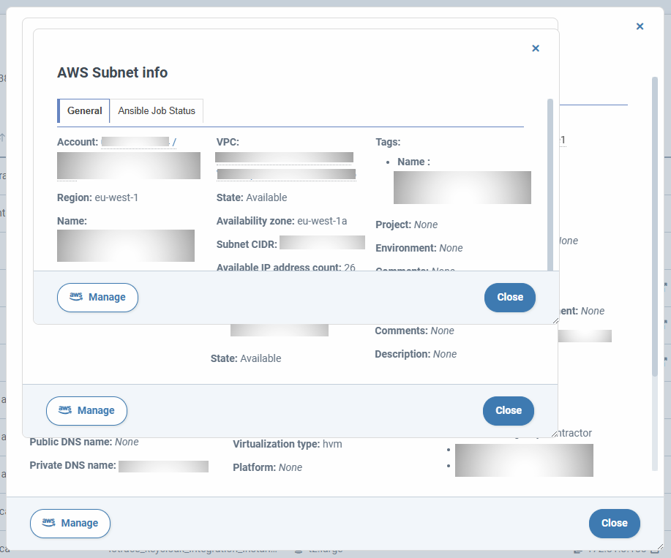The image size is (671, 558).
Task: Click the X icon of the outermost dialog
Action: [x=640, y=26]
